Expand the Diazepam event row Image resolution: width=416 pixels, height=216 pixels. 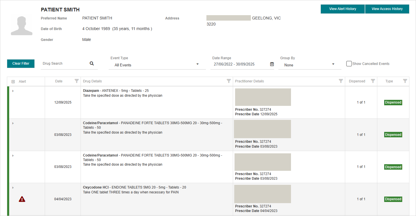coord(13,91)
